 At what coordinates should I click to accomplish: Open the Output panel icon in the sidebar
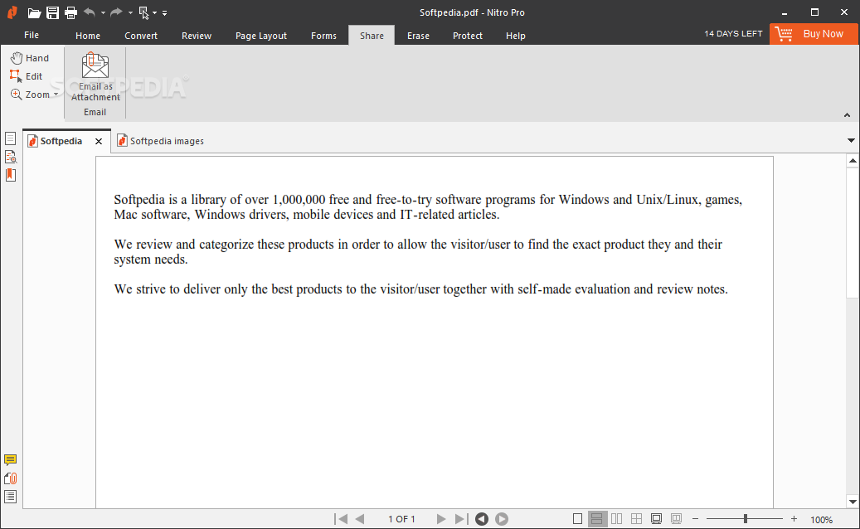click(10, 497)
